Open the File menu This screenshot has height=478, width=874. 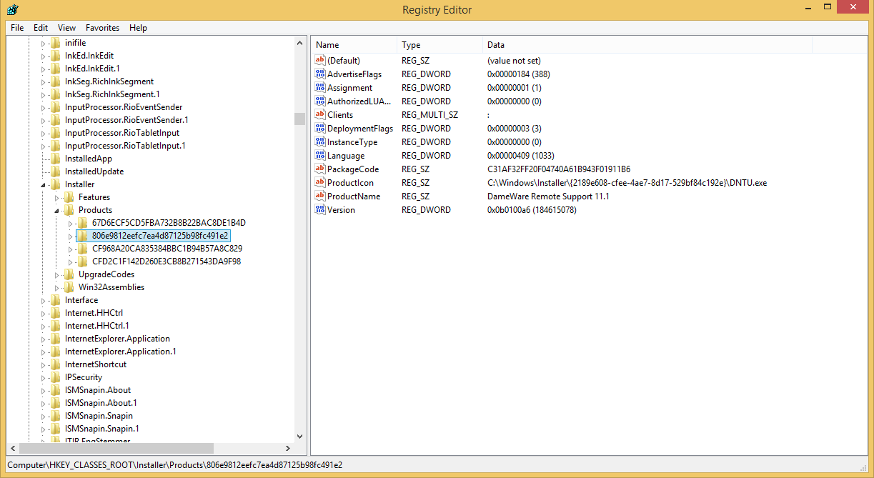17,28
